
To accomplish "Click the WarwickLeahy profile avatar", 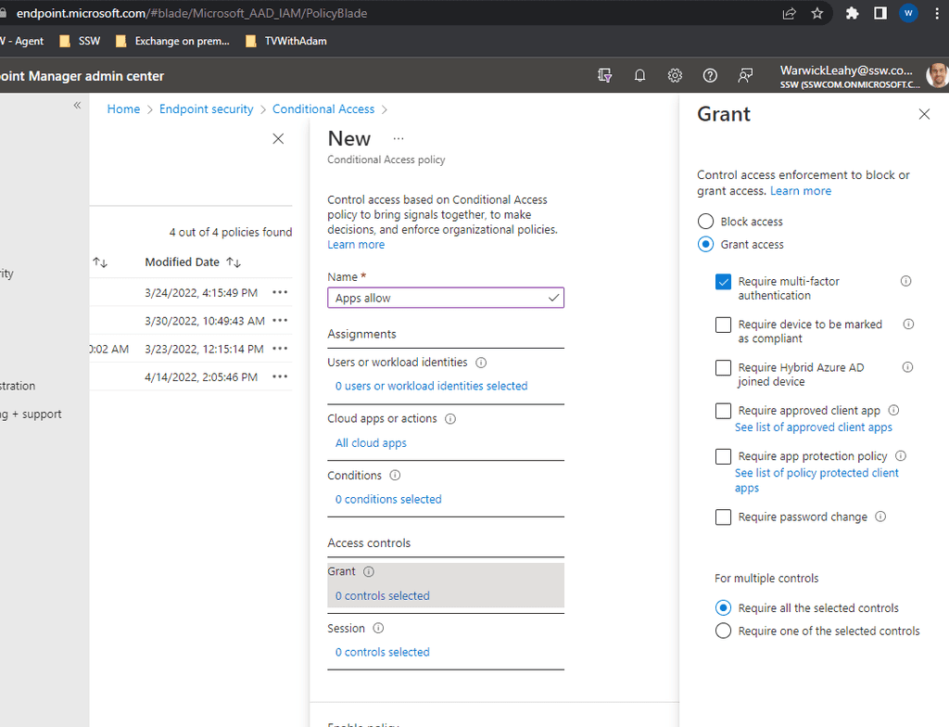I will [x=939, y=75].
